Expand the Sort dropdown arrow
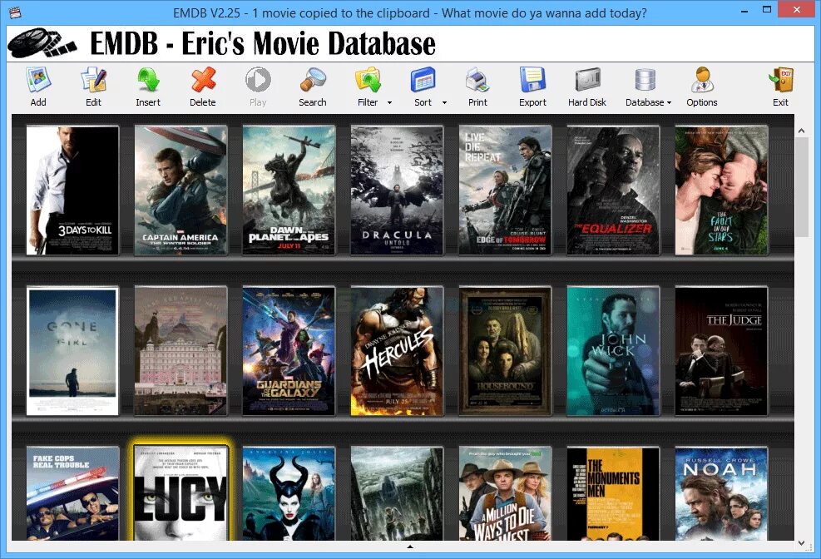Image resolution: width=821 pixels, height=559 pixels. click(444, 102)
